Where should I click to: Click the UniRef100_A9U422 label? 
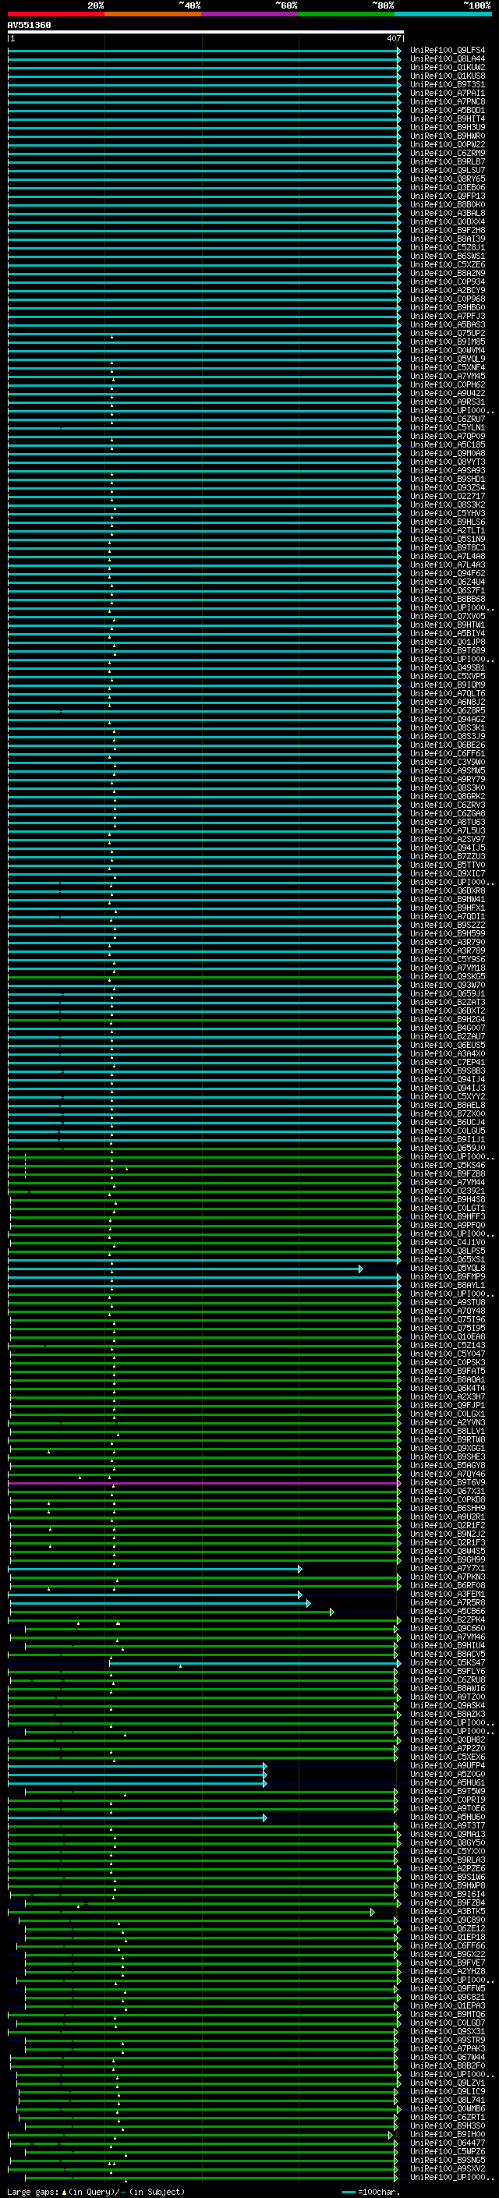pyautogui.click(x=448, y=393)
